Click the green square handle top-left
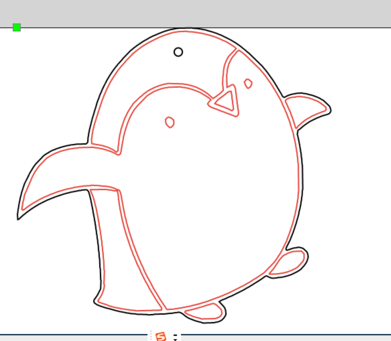Screen dimensions: 391x341 pos(16,27)
